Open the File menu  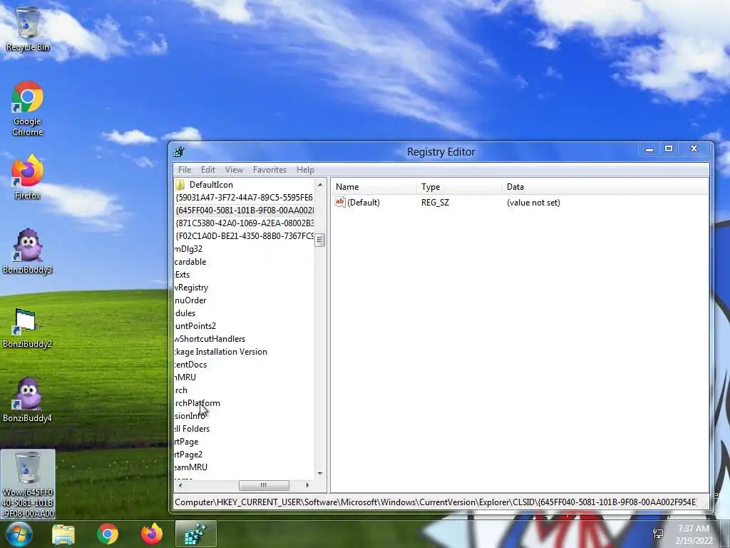click(185, 170)
